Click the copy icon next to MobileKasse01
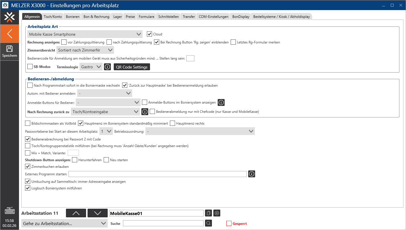This screenshot has height=230, width=406. point(208,213)
